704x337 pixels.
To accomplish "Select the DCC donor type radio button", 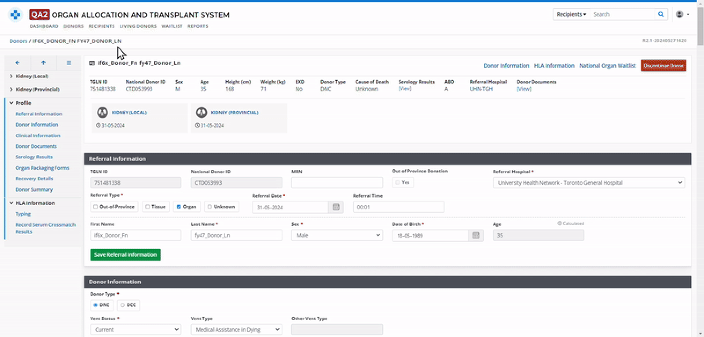I will [123, 305].
